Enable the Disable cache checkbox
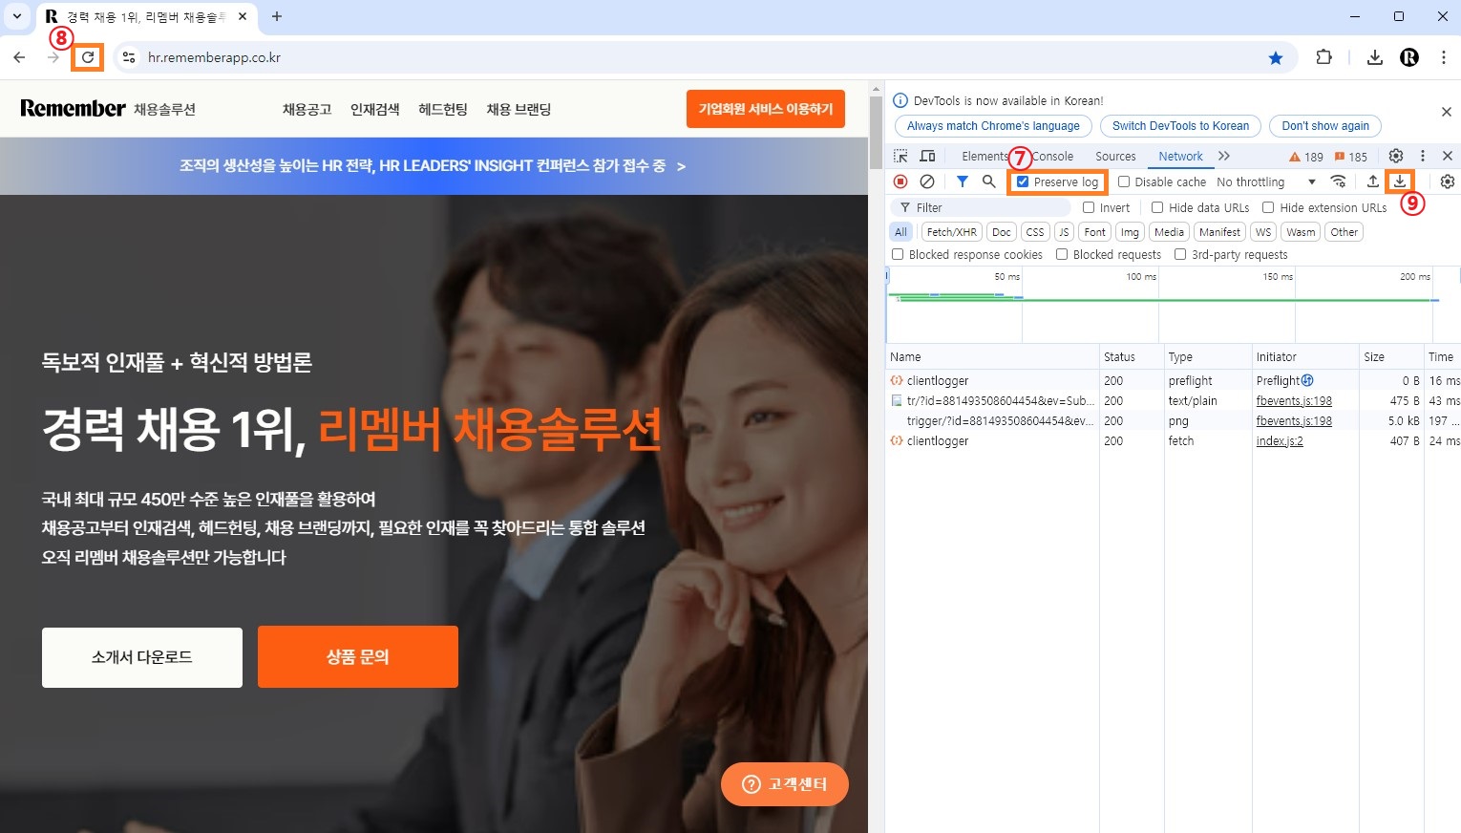Screen dimensions: 1461x833 [x=1124, y=182]
